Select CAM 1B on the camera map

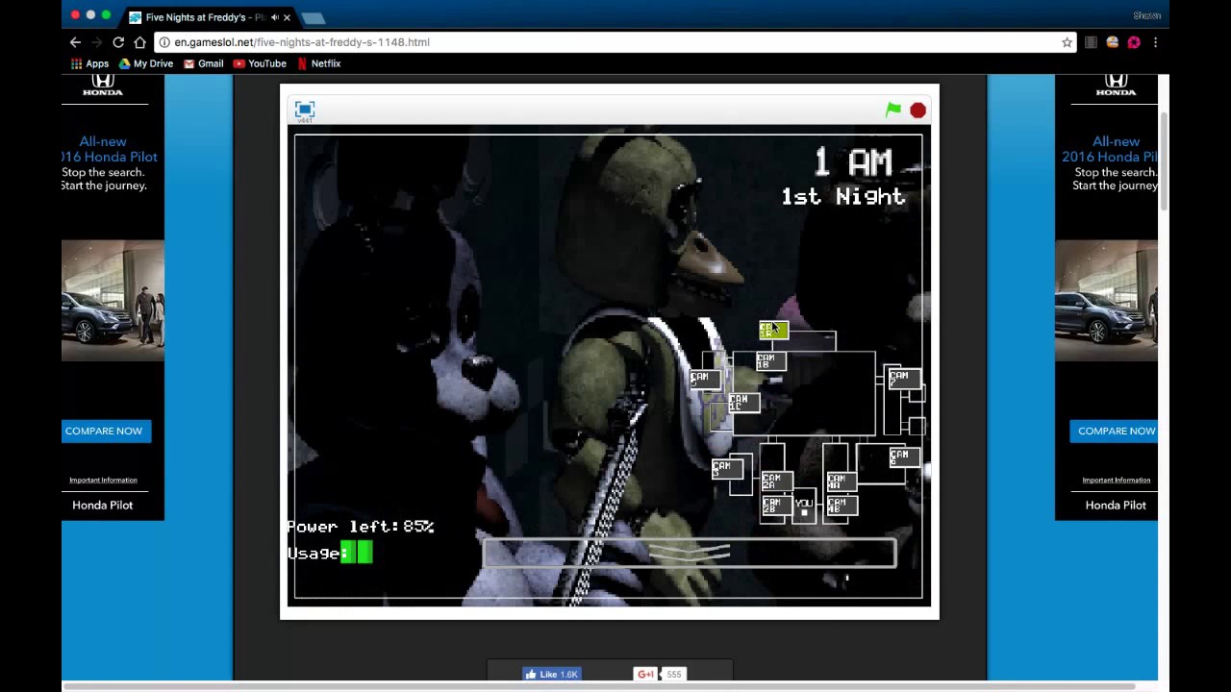tap(770, 361)
